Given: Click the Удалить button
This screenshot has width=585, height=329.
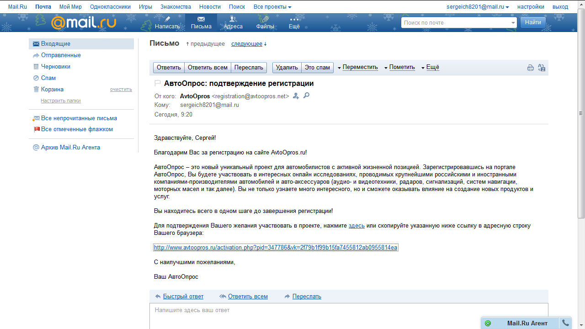Looking at the screenshot, I should [287, 68].
